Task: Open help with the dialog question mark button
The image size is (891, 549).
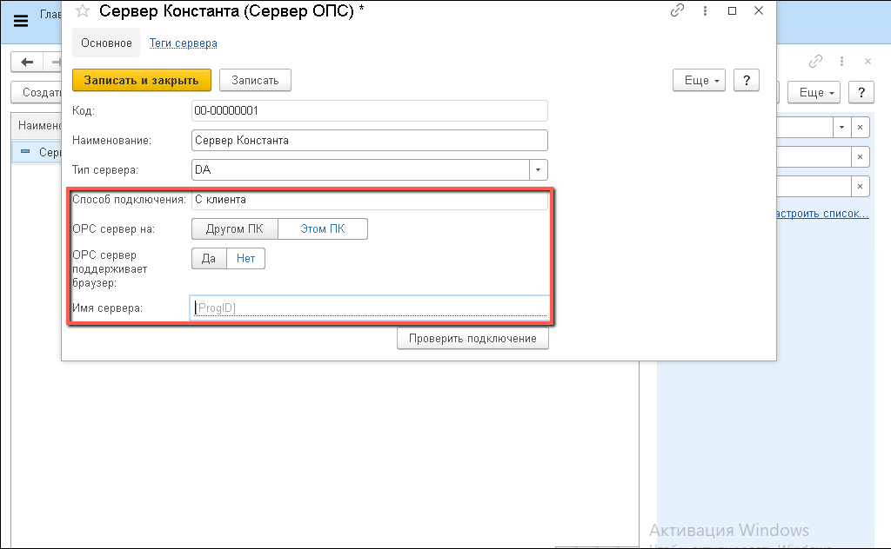Action: pyautogui.click(x=746, y=80)
